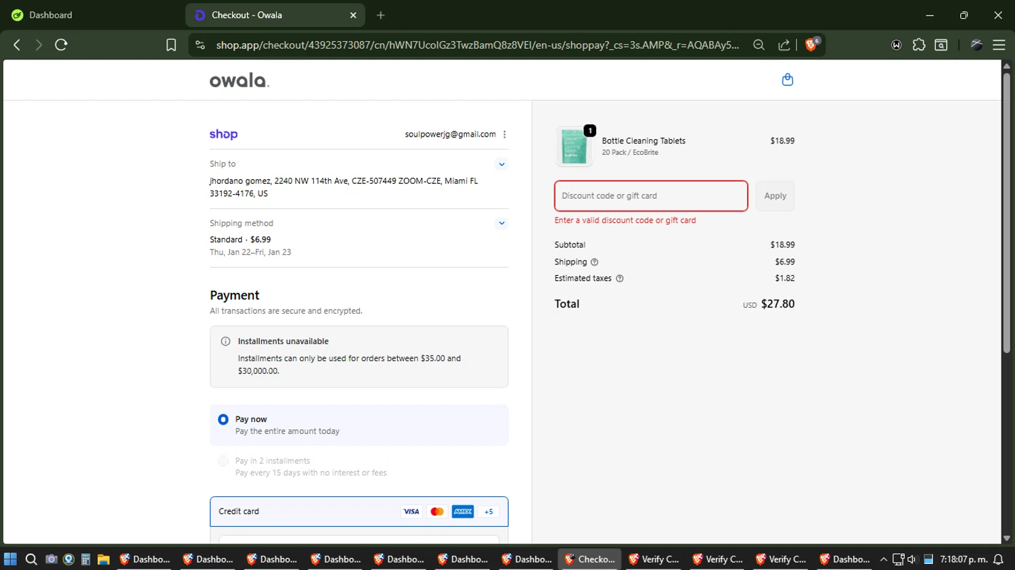Show hidden system tray icons chevron
This screenshot has height=570, width=1015.
tap(883, 559)
